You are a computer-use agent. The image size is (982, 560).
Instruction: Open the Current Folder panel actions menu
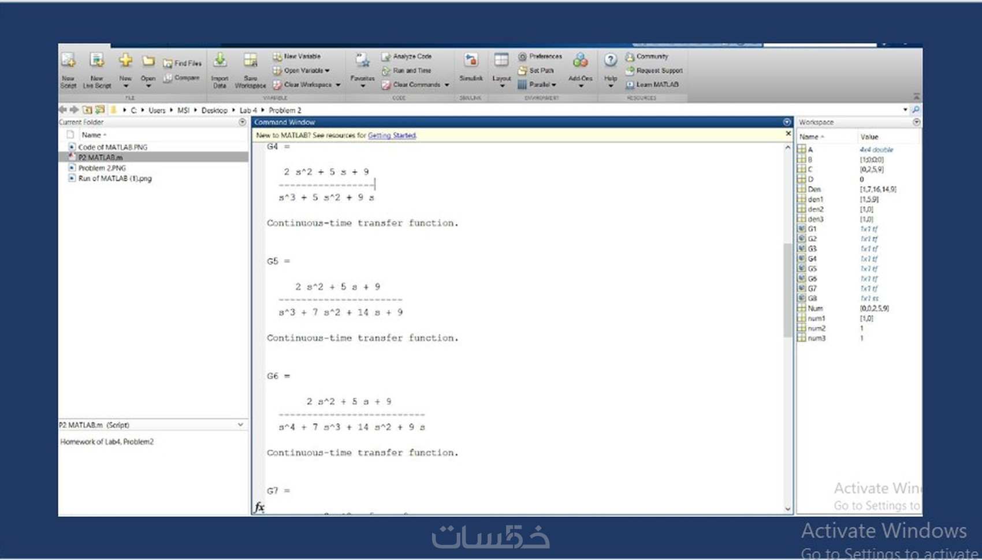[x=242, y=122]
